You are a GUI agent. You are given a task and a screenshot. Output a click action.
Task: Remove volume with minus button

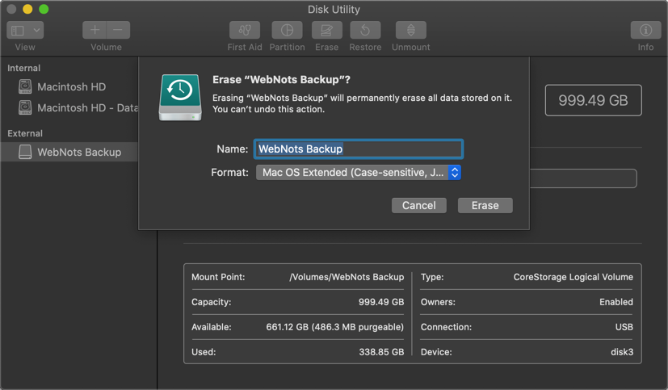coord(118,31)
